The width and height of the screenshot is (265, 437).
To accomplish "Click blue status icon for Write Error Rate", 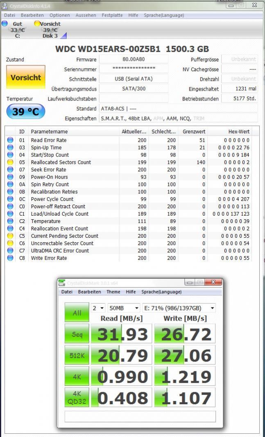I will 10,258.
